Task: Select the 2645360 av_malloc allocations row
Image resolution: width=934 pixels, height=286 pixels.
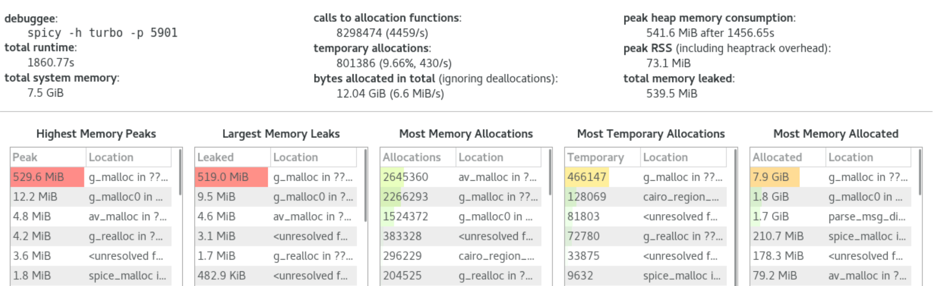Action: [x=461, y=177]
